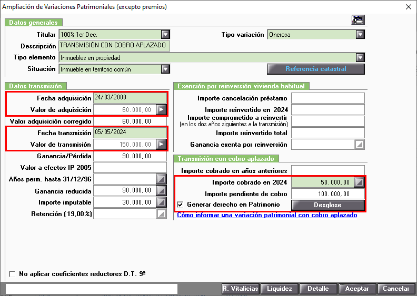Click the Valor de transmisión field
Screen dimensions: 417x296
[x=124, y=145]
